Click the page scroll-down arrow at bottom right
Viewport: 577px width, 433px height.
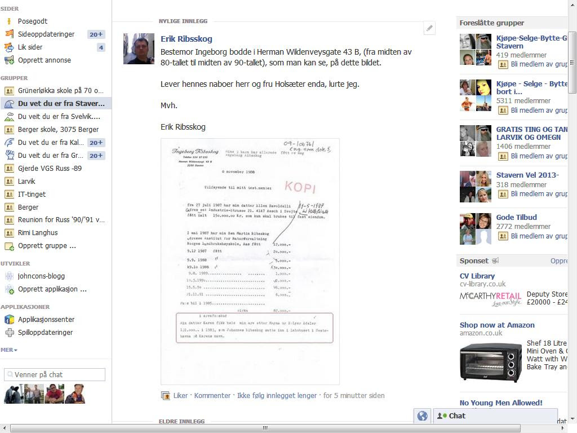click(572, 419)
